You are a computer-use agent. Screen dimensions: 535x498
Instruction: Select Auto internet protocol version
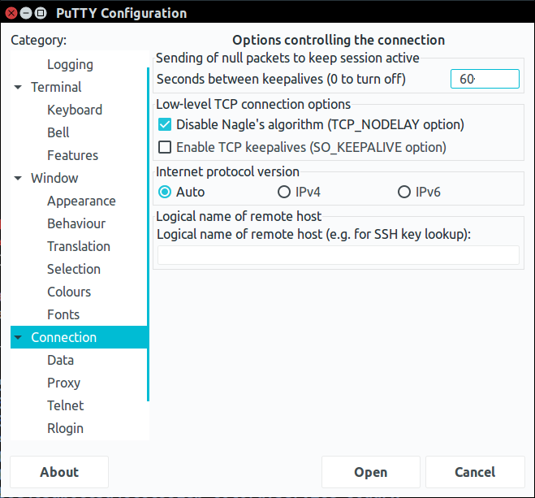[165, 193]
